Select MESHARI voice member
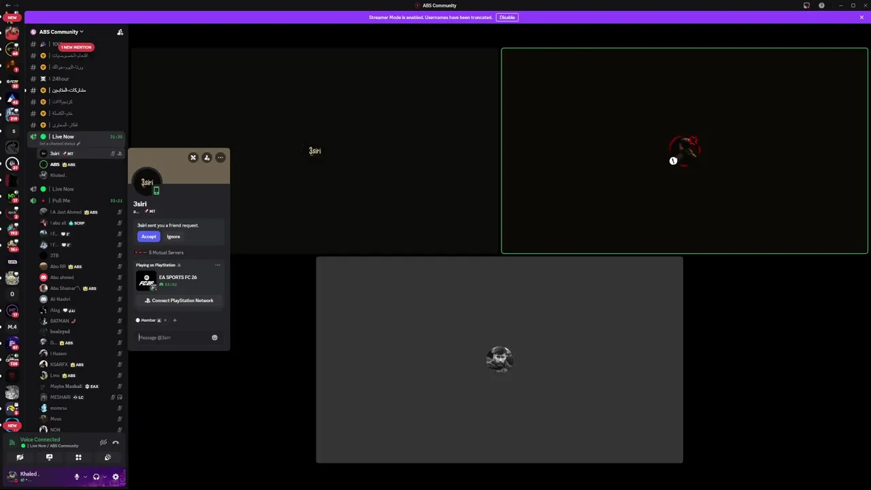The height and width of the screenshot is (490, 871). [x=80, y=397]
